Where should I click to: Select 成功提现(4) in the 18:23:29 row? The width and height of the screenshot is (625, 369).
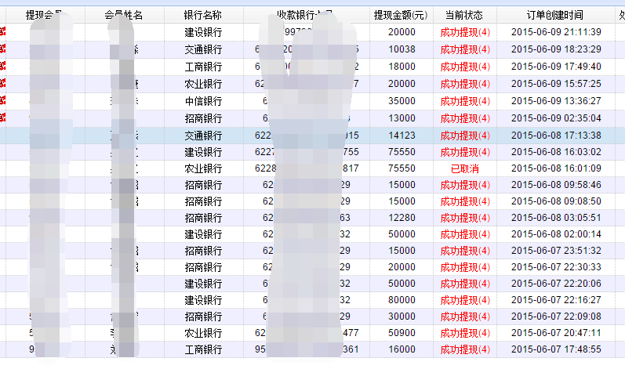click(465, 50)
